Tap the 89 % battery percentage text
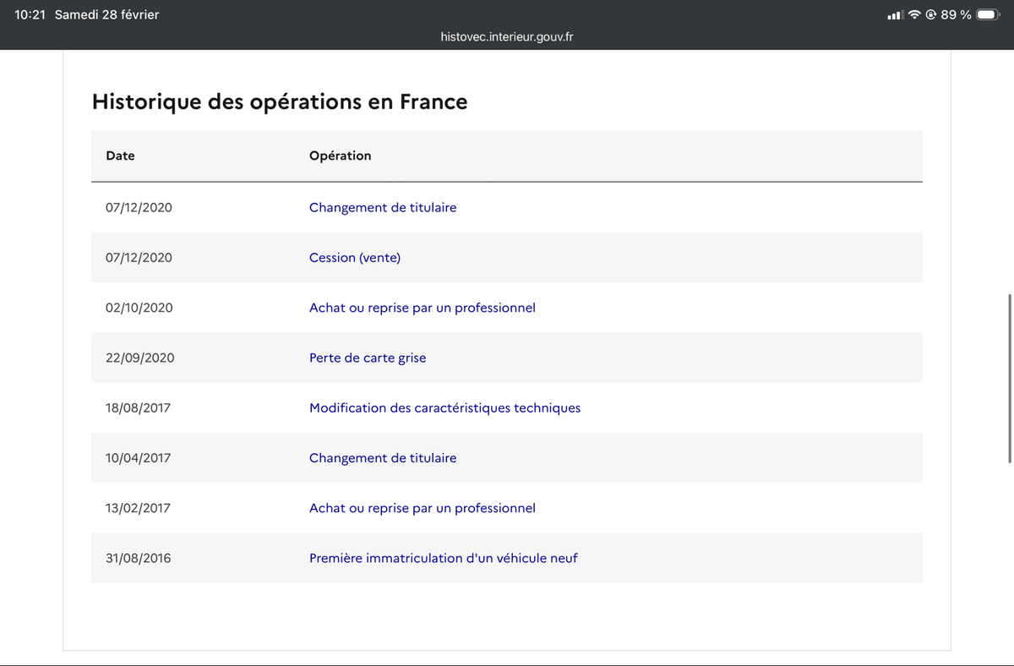Screen dimensions: 1014x666 coord(956,14)
